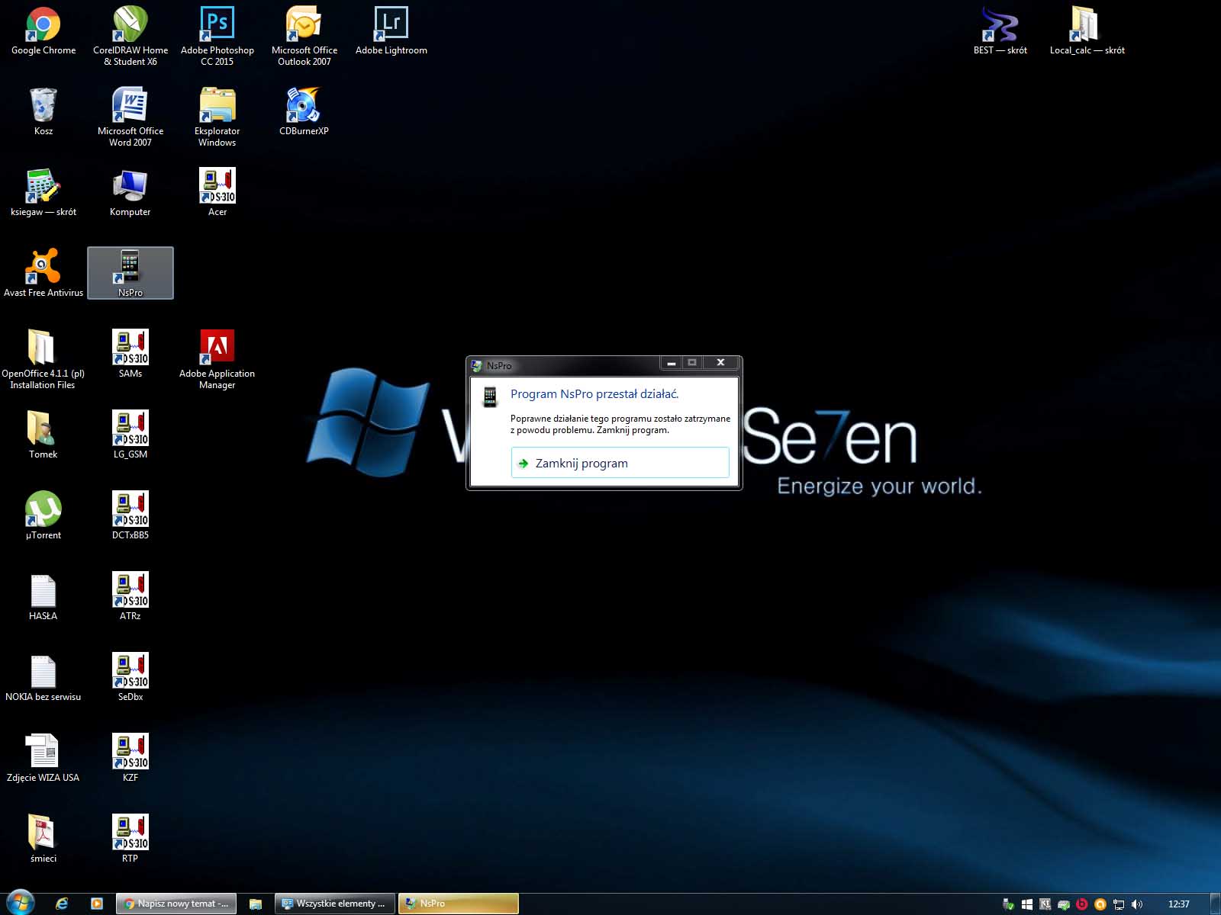This screenshot has height=915, width=1221.
Task: Open Windows Media Player from the taskbar
Action: click(x=97, y=904)
